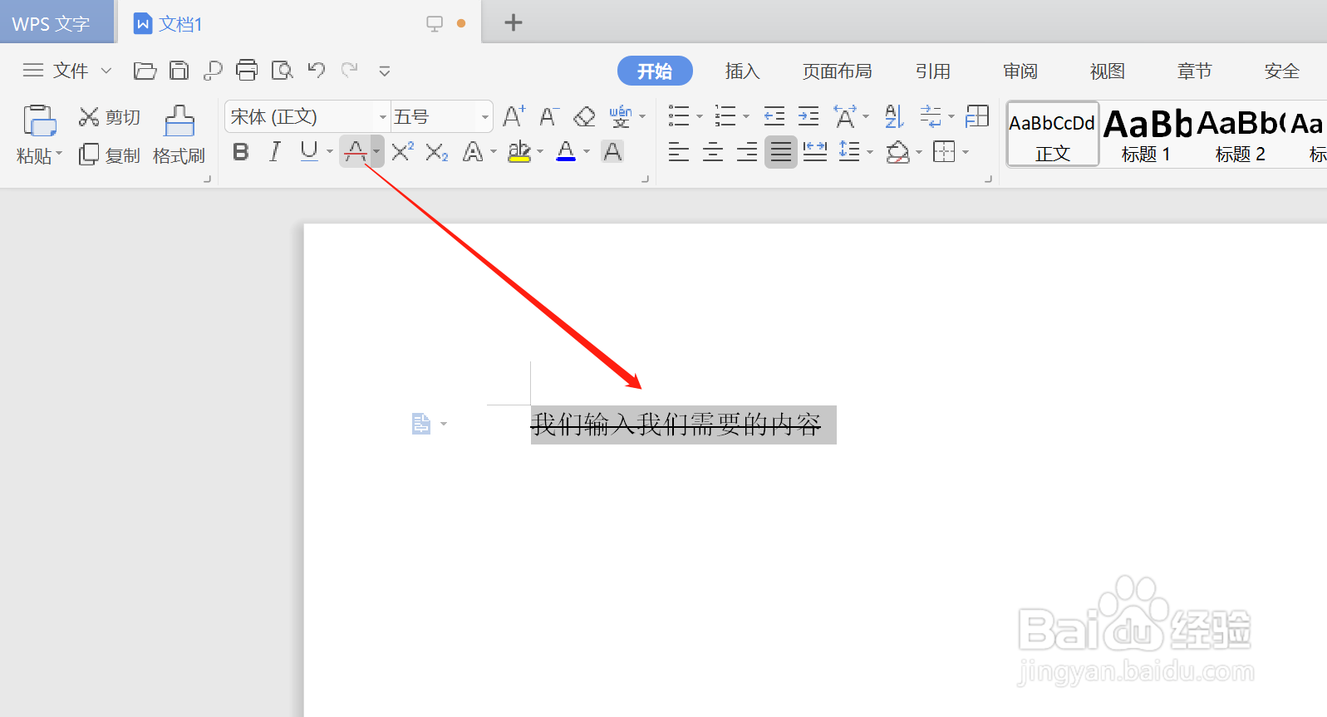
Task: Open file folder icon in quick toolbar
Action: tap(145, 71)
